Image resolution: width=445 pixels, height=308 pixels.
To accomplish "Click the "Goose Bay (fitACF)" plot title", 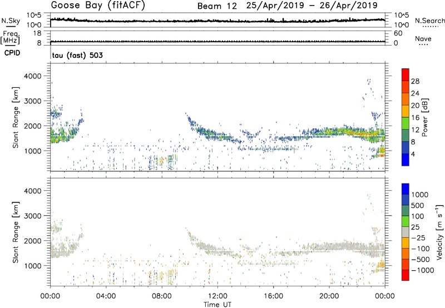I will [x=98, y=6].
